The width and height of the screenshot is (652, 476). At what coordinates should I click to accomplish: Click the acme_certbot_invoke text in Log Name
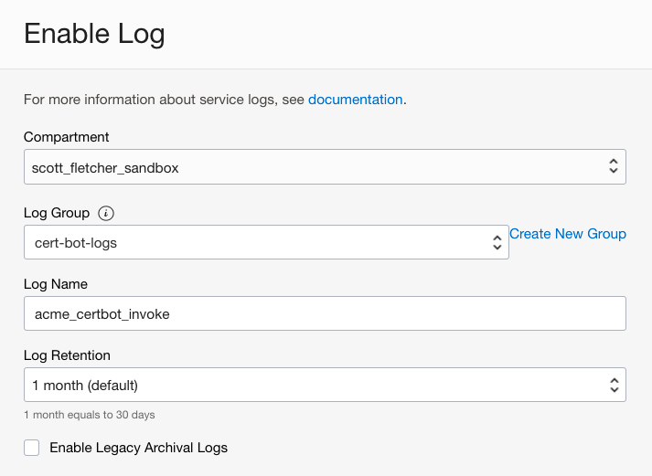click(x=101, y=313)
